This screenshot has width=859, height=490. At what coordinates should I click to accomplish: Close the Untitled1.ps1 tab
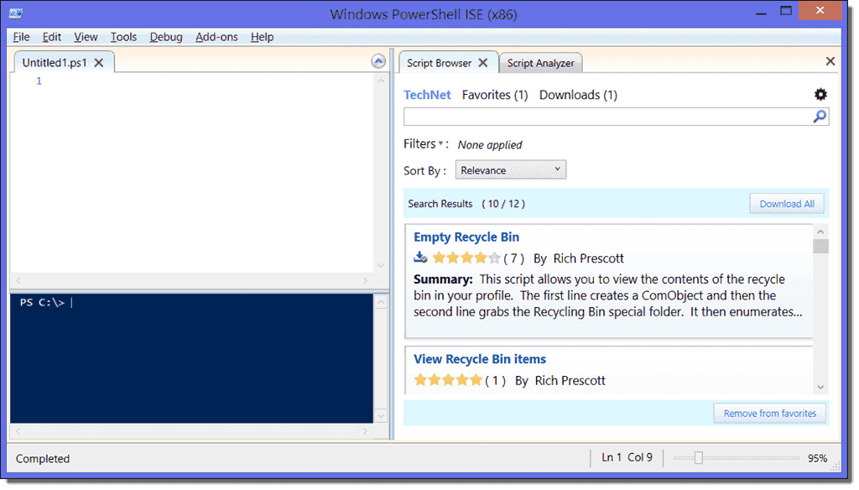99,63
